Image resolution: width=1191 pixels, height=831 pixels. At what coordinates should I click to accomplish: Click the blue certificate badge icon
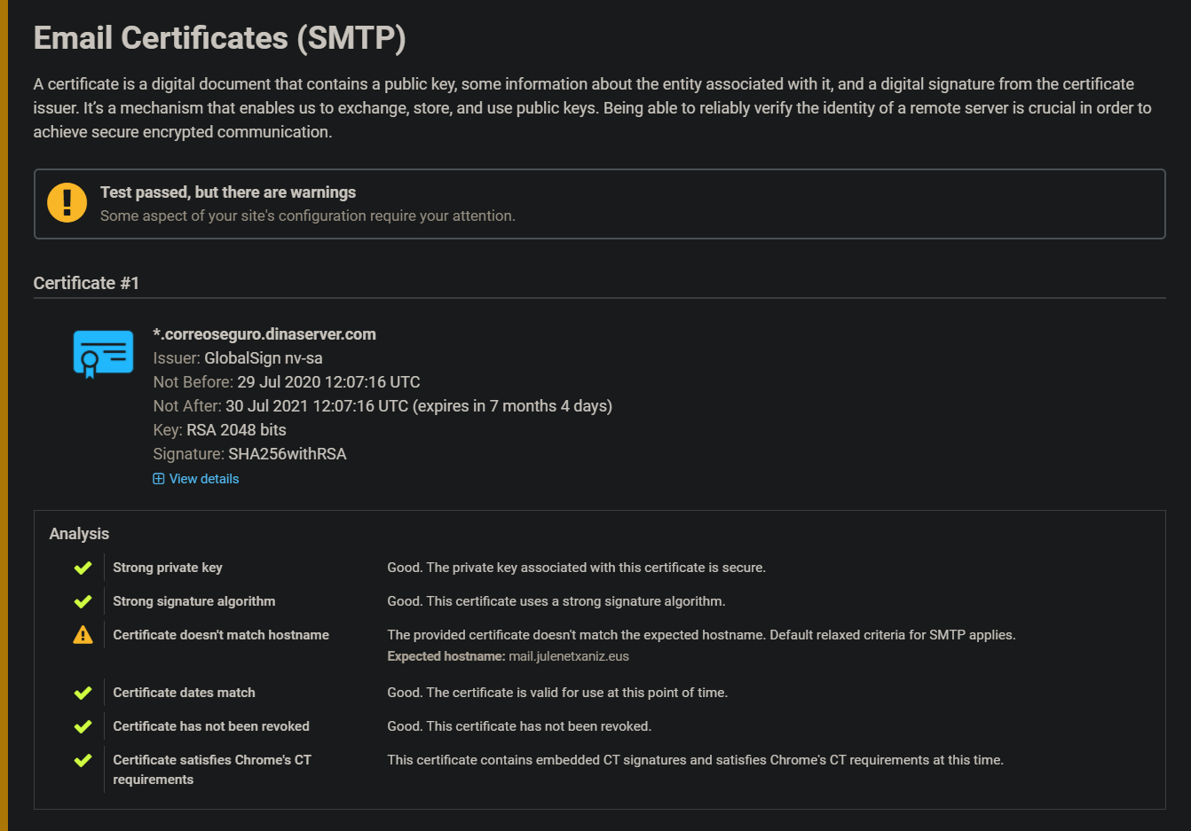click(x=103, y=353)
